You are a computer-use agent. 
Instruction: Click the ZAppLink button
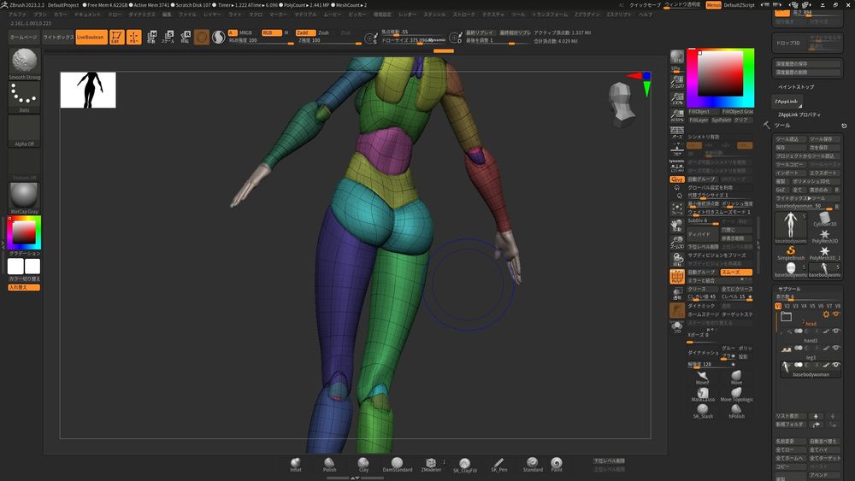(x=787, y=102)
